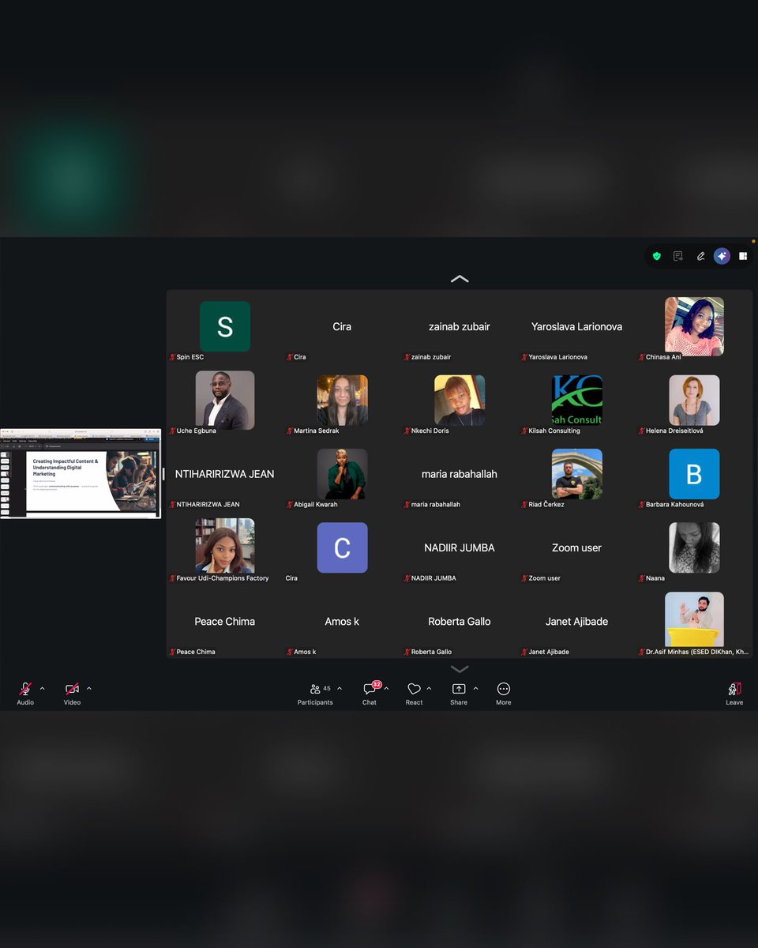Select Helena Dreiseitlová's profile photo
This screenshot has height=948, width=758.
[x=694, y=400]
